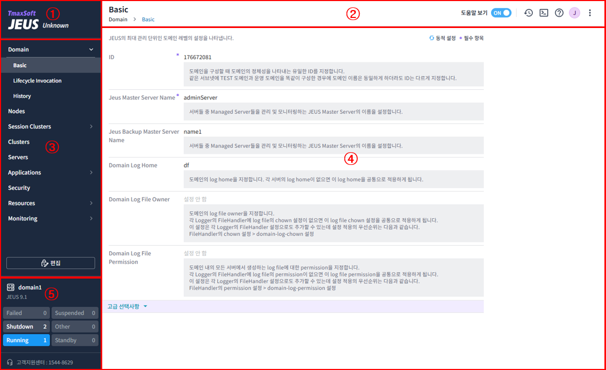Click the JEUS logo
The width and height of the screenshot is (606, 370).
tap(23, 24)
